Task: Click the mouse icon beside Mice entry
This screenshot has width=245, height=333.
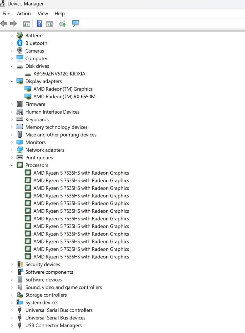Action: point(20,134)
